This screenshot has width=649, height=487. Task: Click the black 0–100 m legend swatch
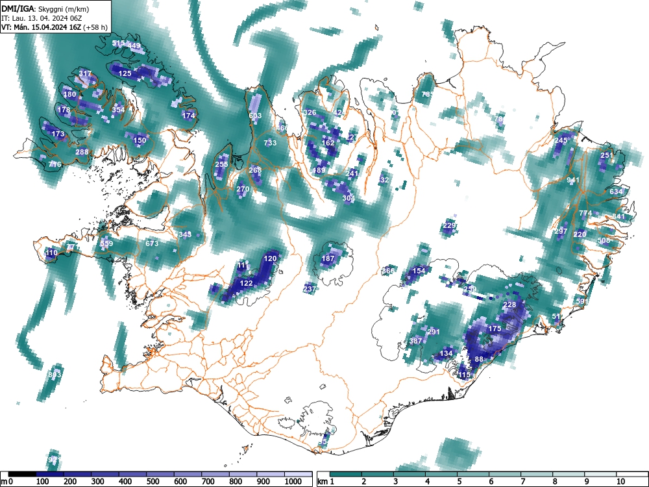pyautogui.click(x=22, y=474)
